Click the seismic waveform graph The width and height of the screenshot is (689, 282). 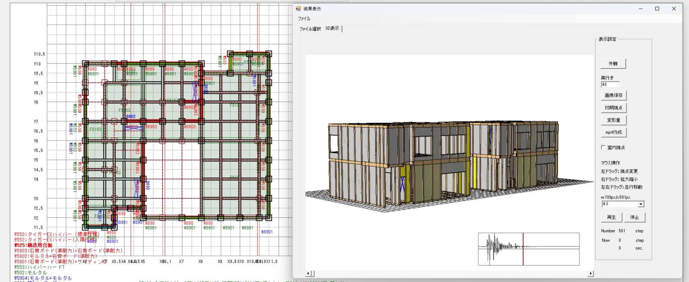[x=529, y=249]
